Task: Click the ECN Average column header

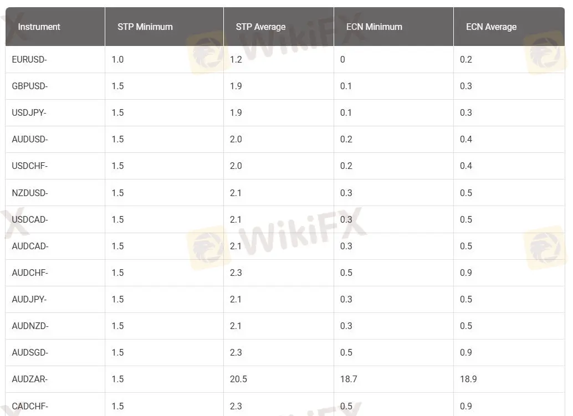Action: click(x=491, y=27)
